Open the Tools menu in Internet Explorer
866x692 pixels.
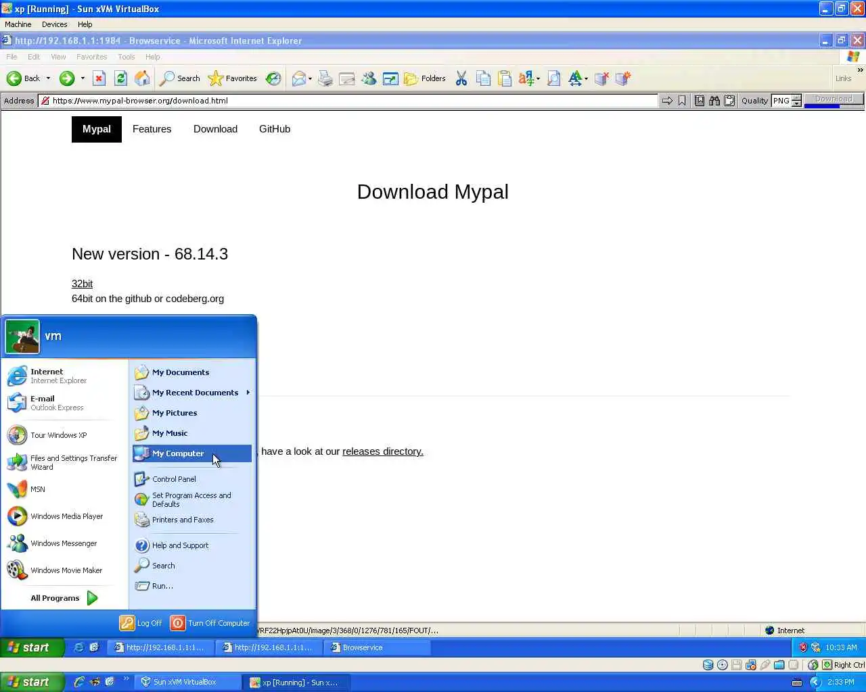point(126,57)
